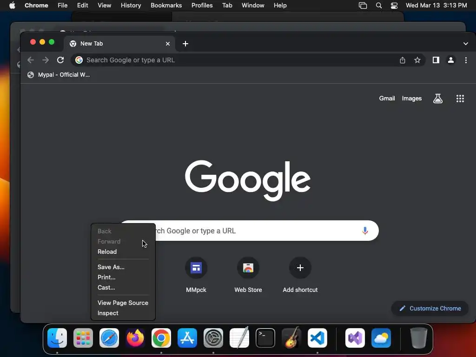476x357 pixels.
Task: Open the side panel icon
Action: (436, 60)
